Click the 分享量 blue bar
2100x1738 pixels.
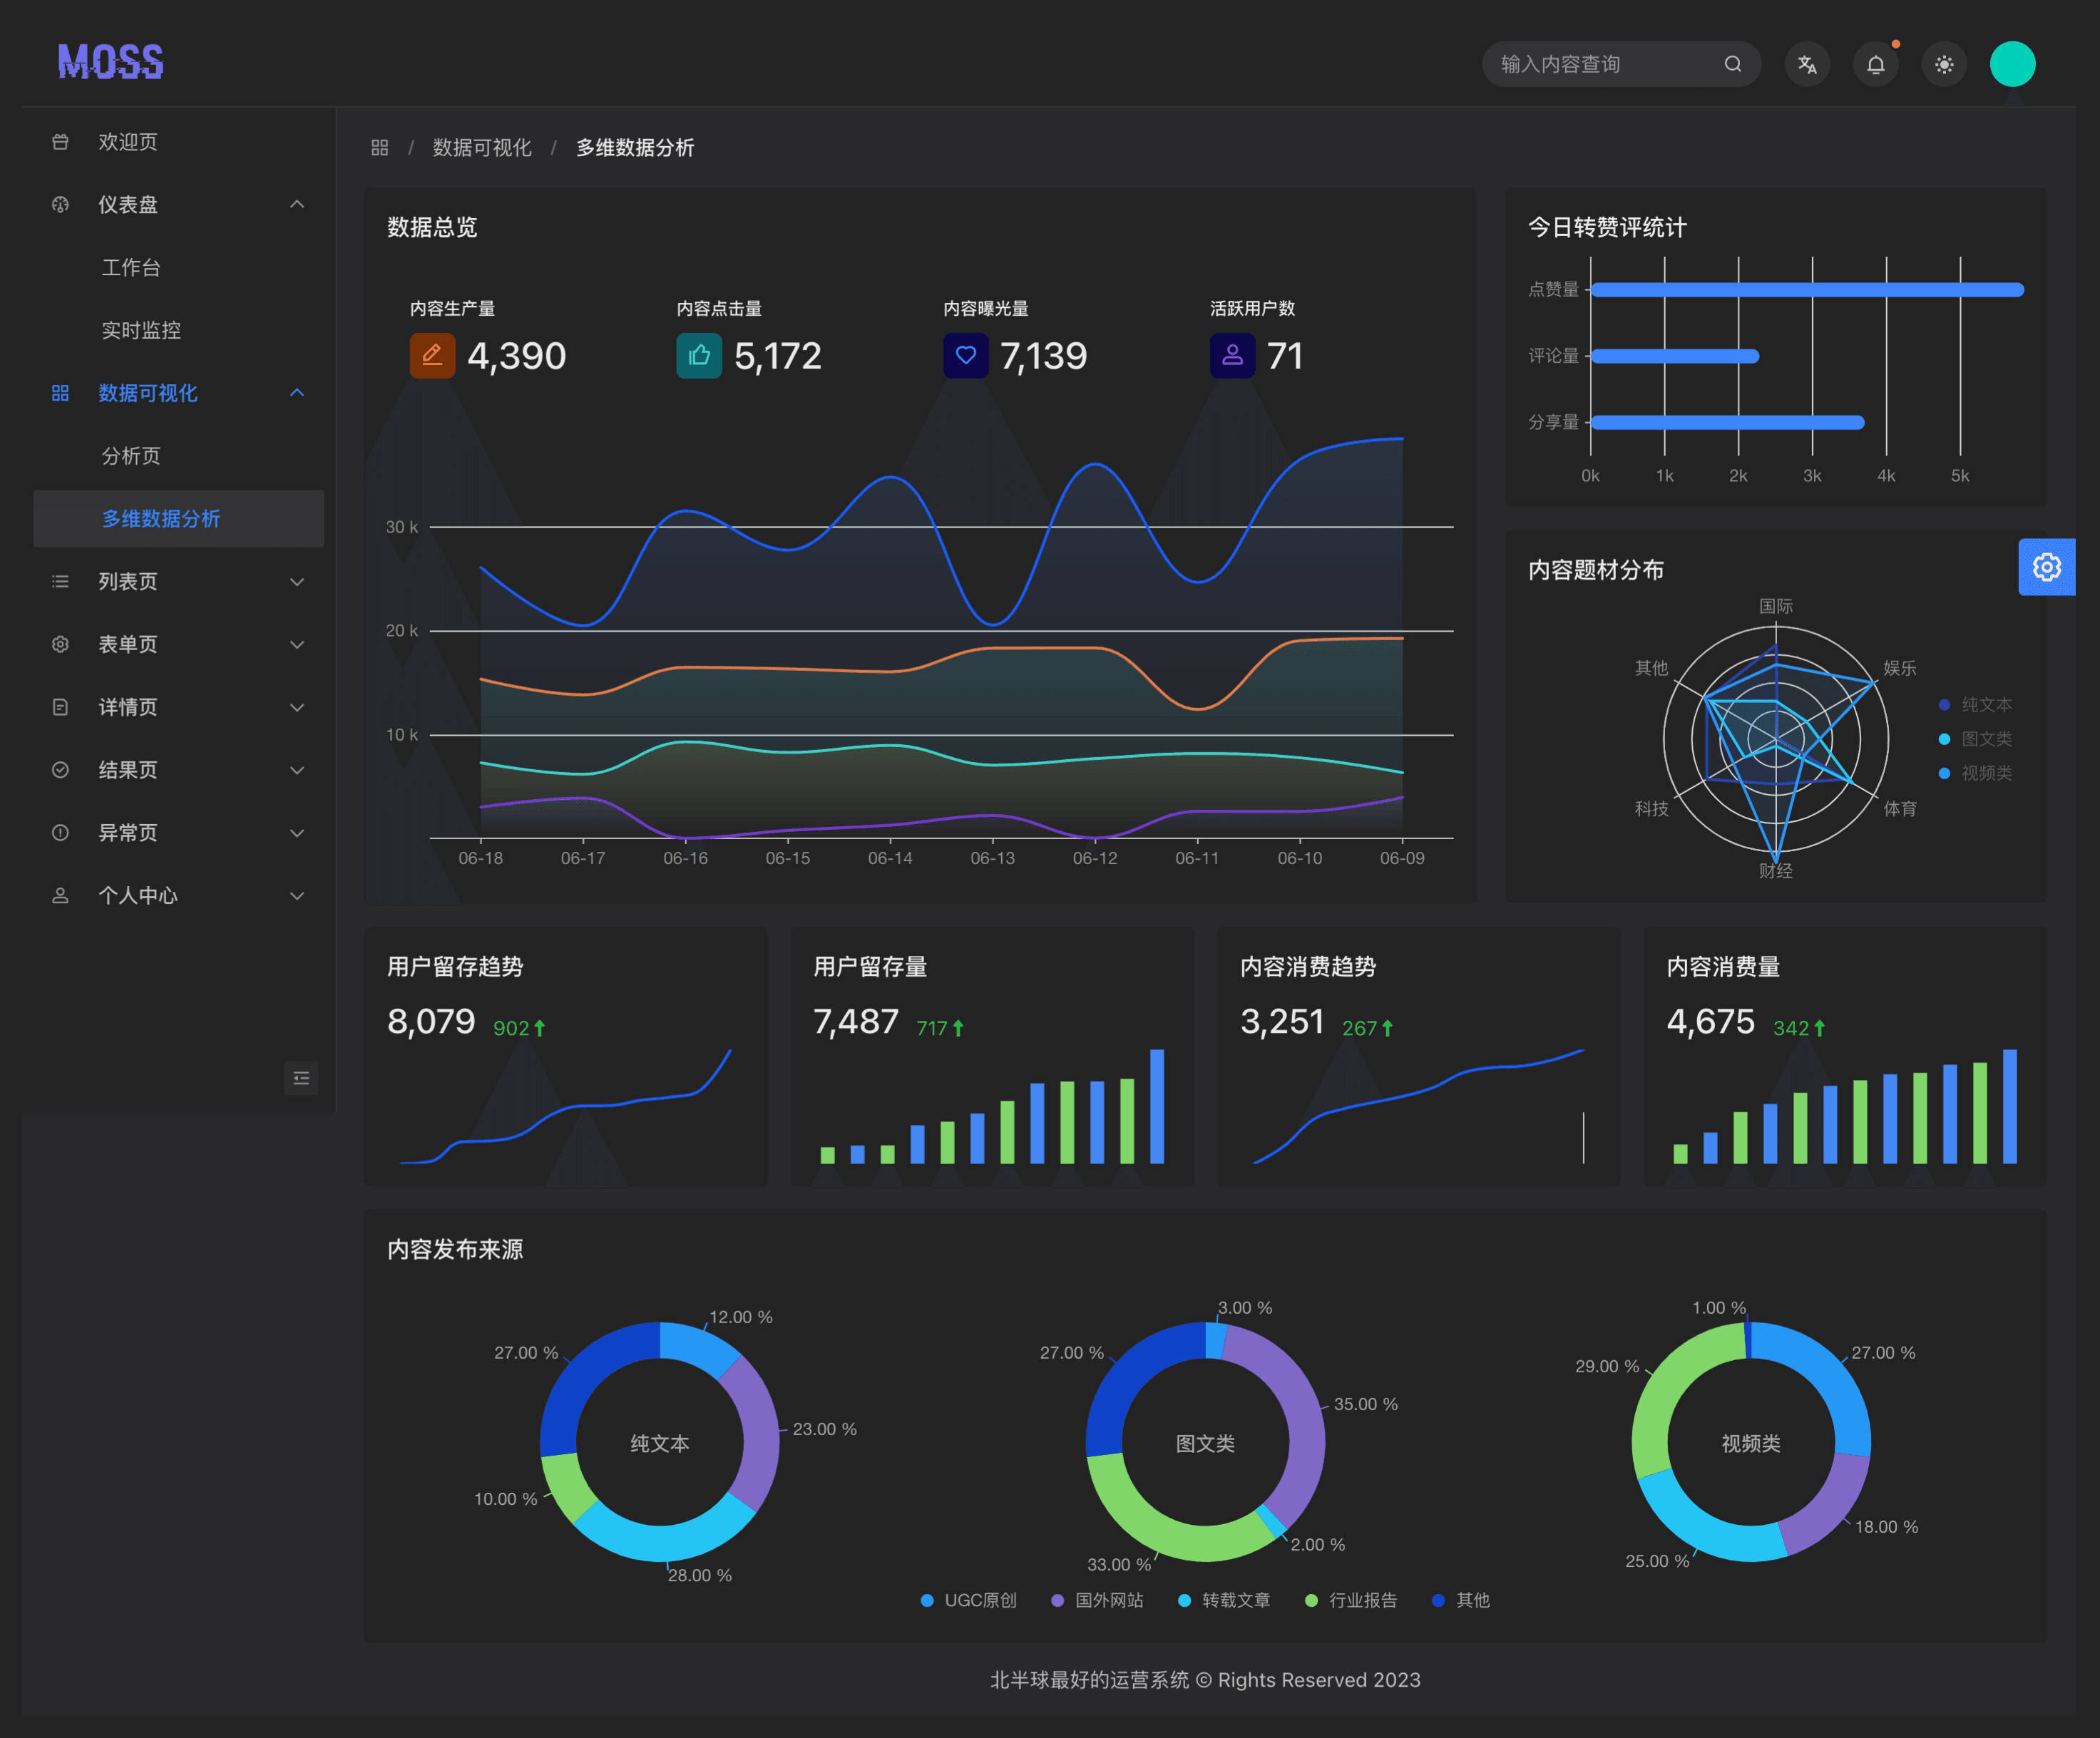click(1728, 422)
